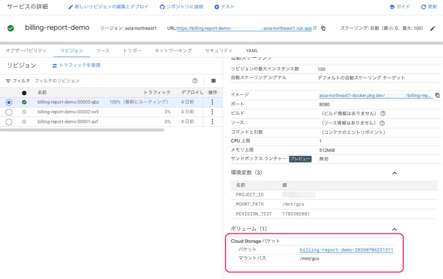Viewport: 443px width, 279px height.
Task: Click the プレビュー badge
Action: [x=300, y=159]
